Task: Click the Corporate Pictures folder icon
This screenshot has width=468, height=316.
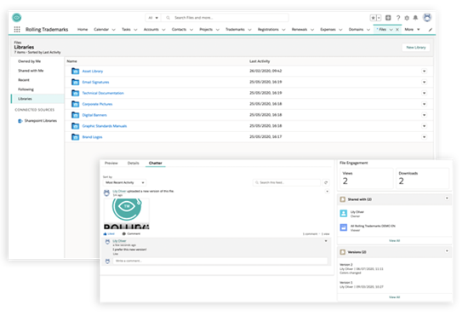Action: [x=75, y=104]
